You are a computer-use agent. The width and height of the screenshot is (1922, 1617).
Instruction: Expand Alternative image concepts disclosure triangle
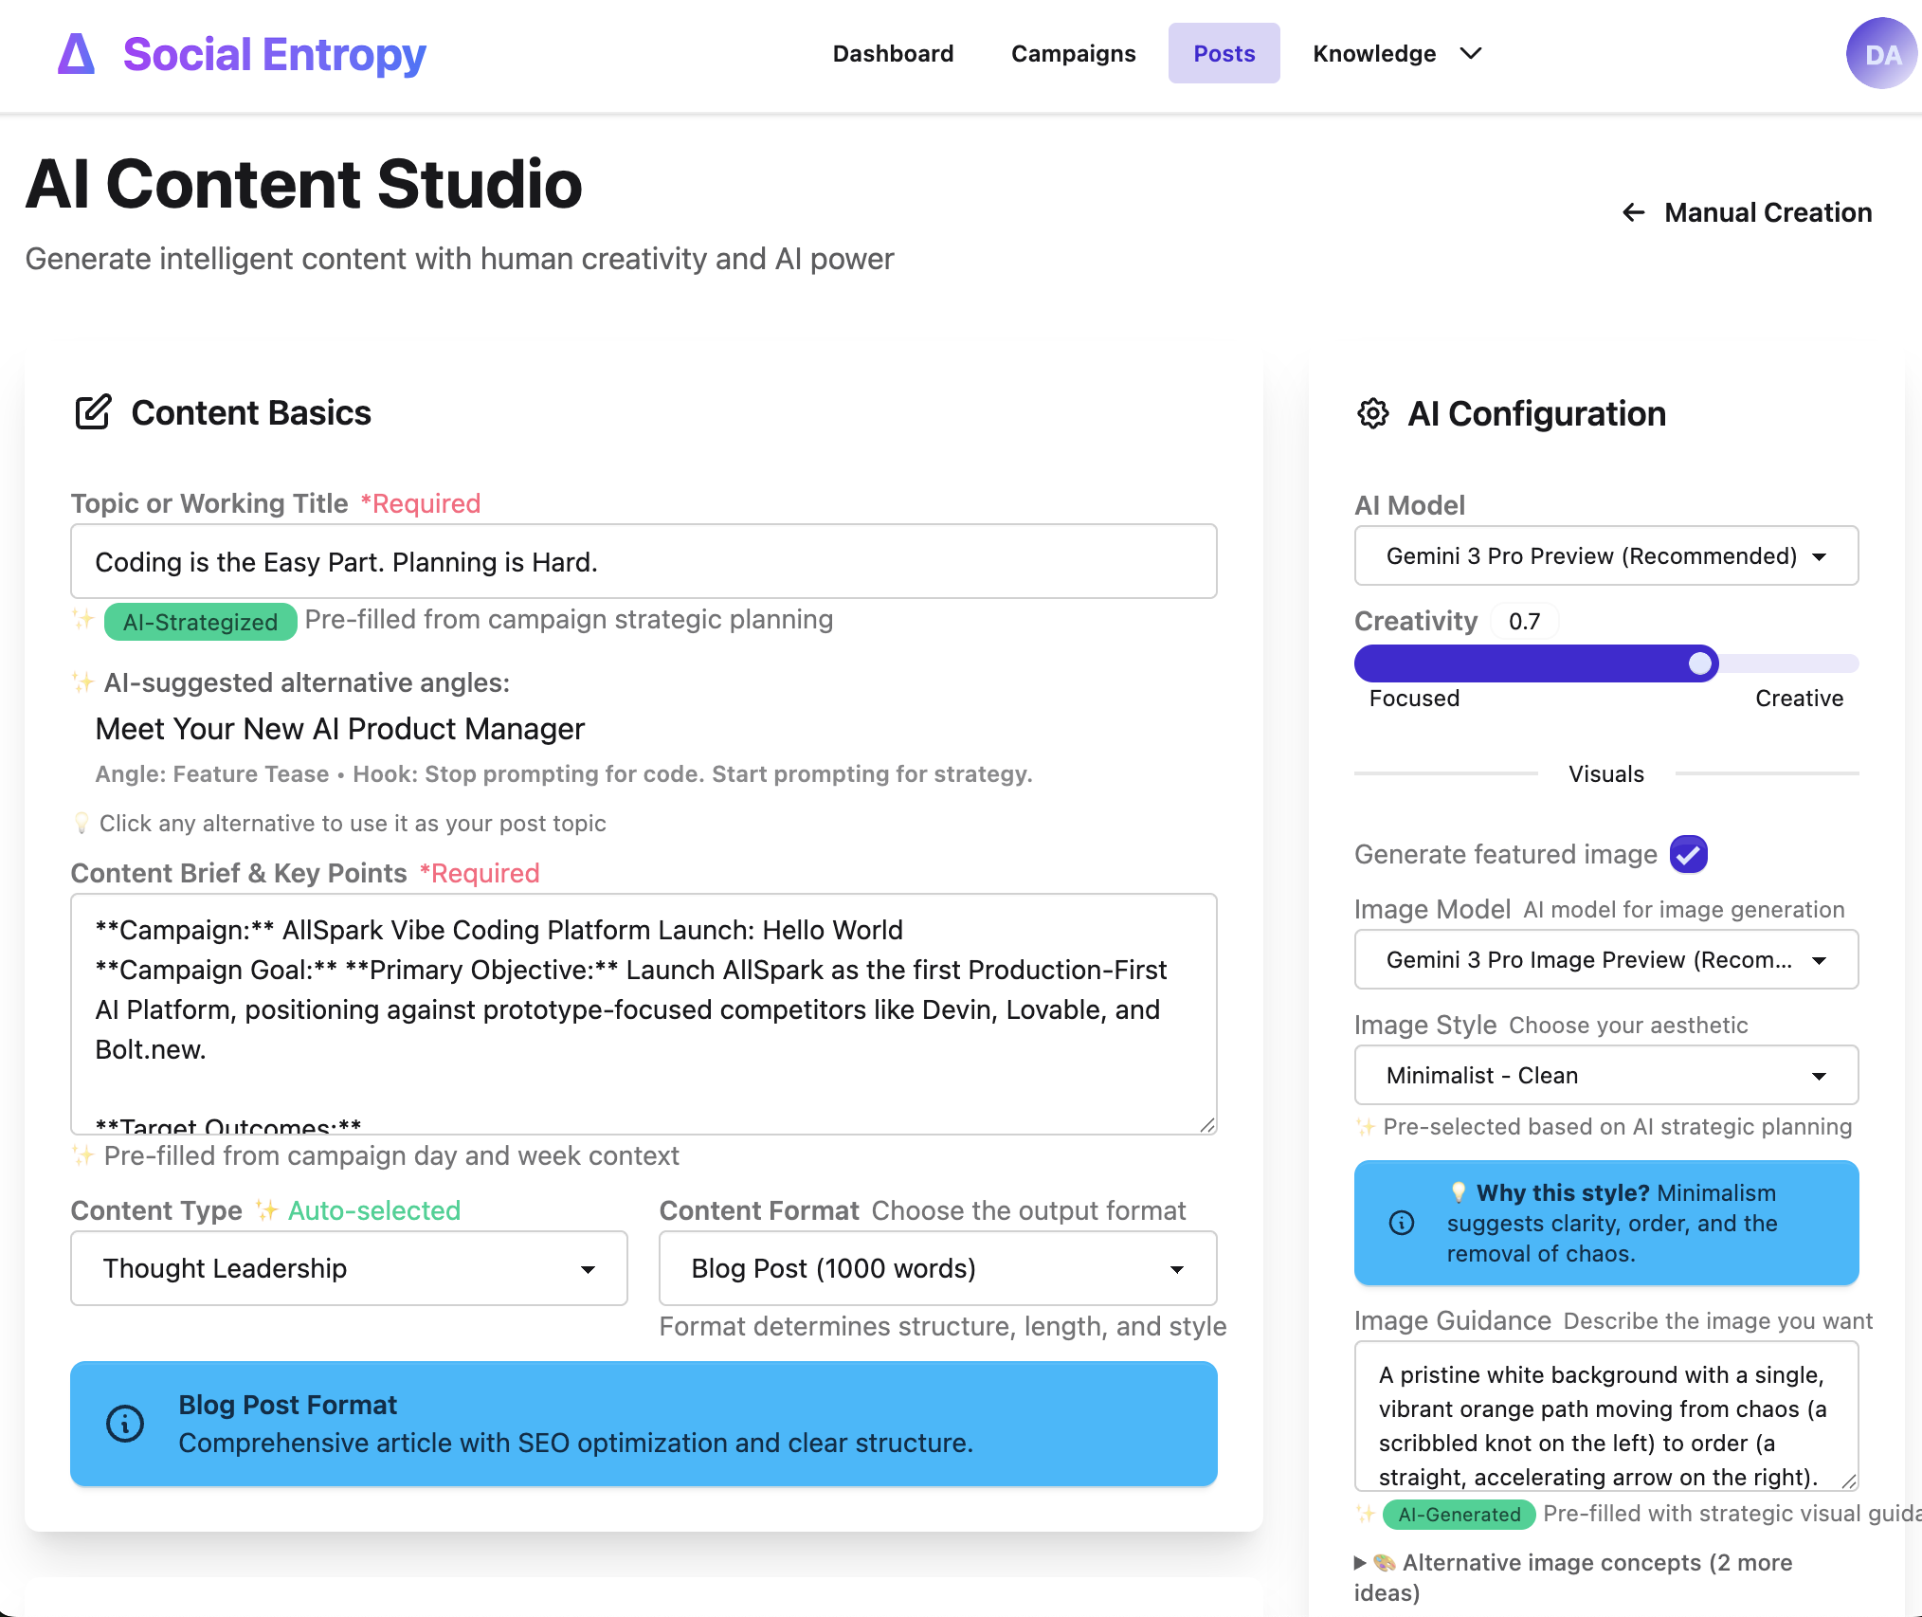[1360, 1562]
